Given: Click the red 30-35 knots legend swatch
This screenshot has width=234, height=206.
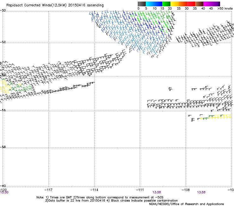Looking at the screenshot, I should tap(191, 4).
